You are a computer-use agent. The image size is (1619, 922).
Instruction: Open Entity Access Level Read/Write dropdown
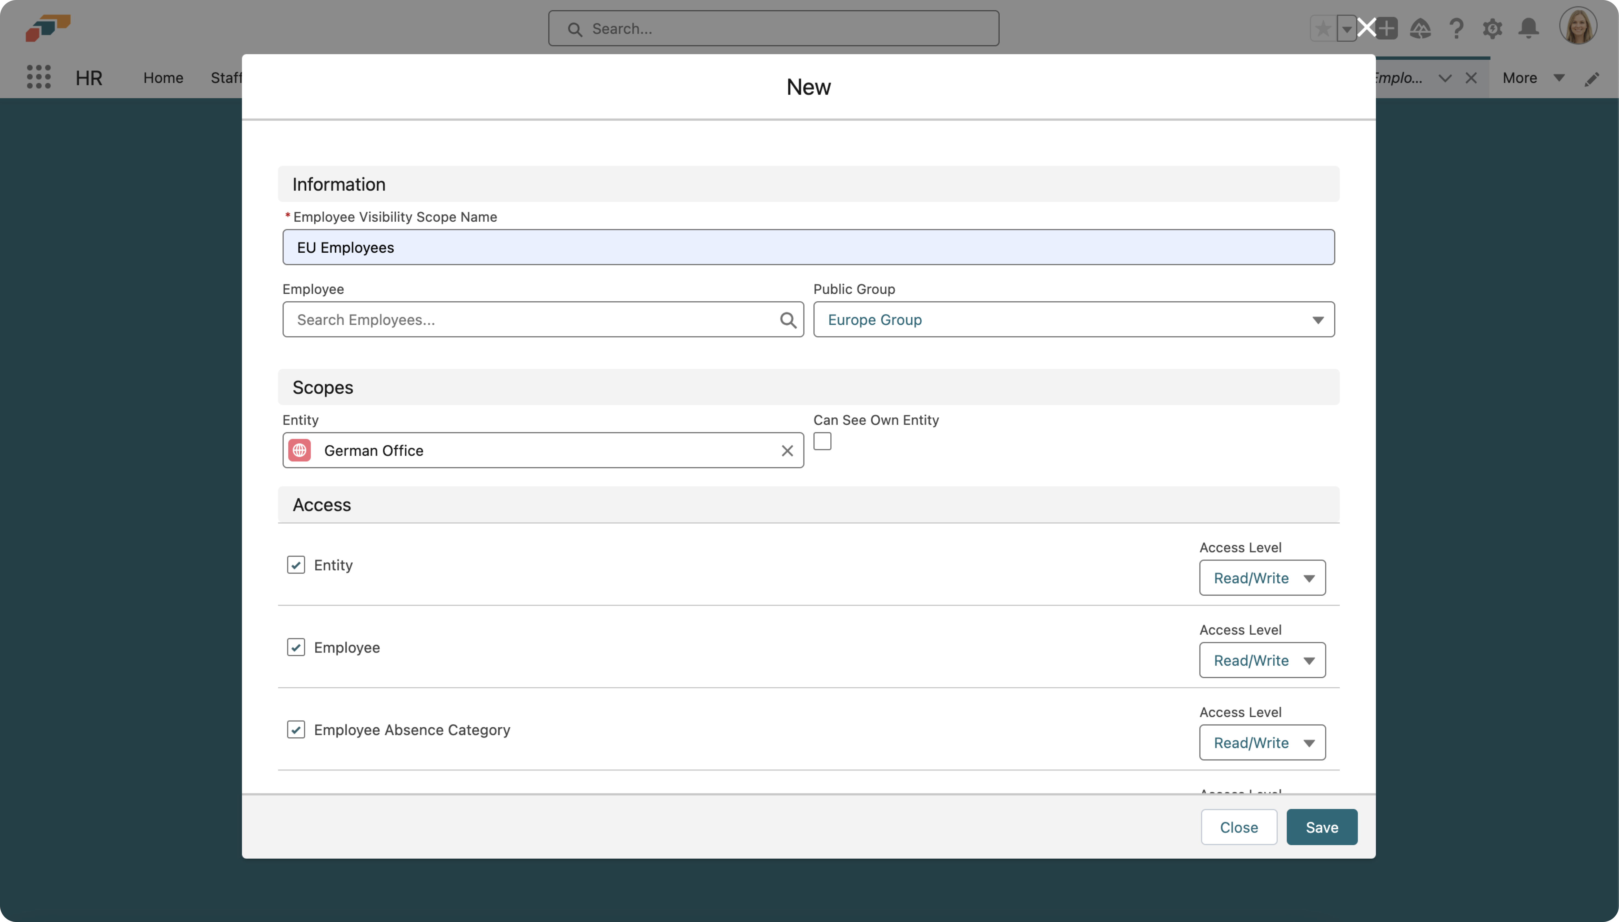click(1262, 578)
